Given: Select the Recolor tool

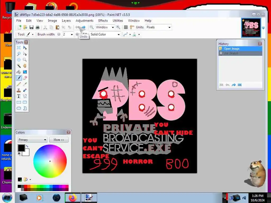Looking at the screenshot, I should coord(25,90).
